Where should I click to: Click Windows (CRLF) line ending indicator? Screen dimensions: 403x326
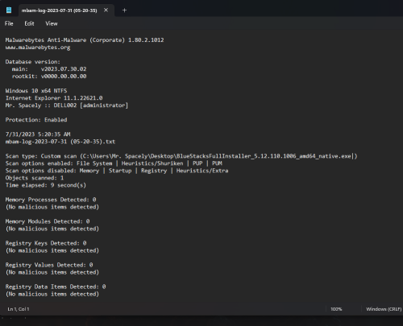pyautogui.click(x=384, y=309)
